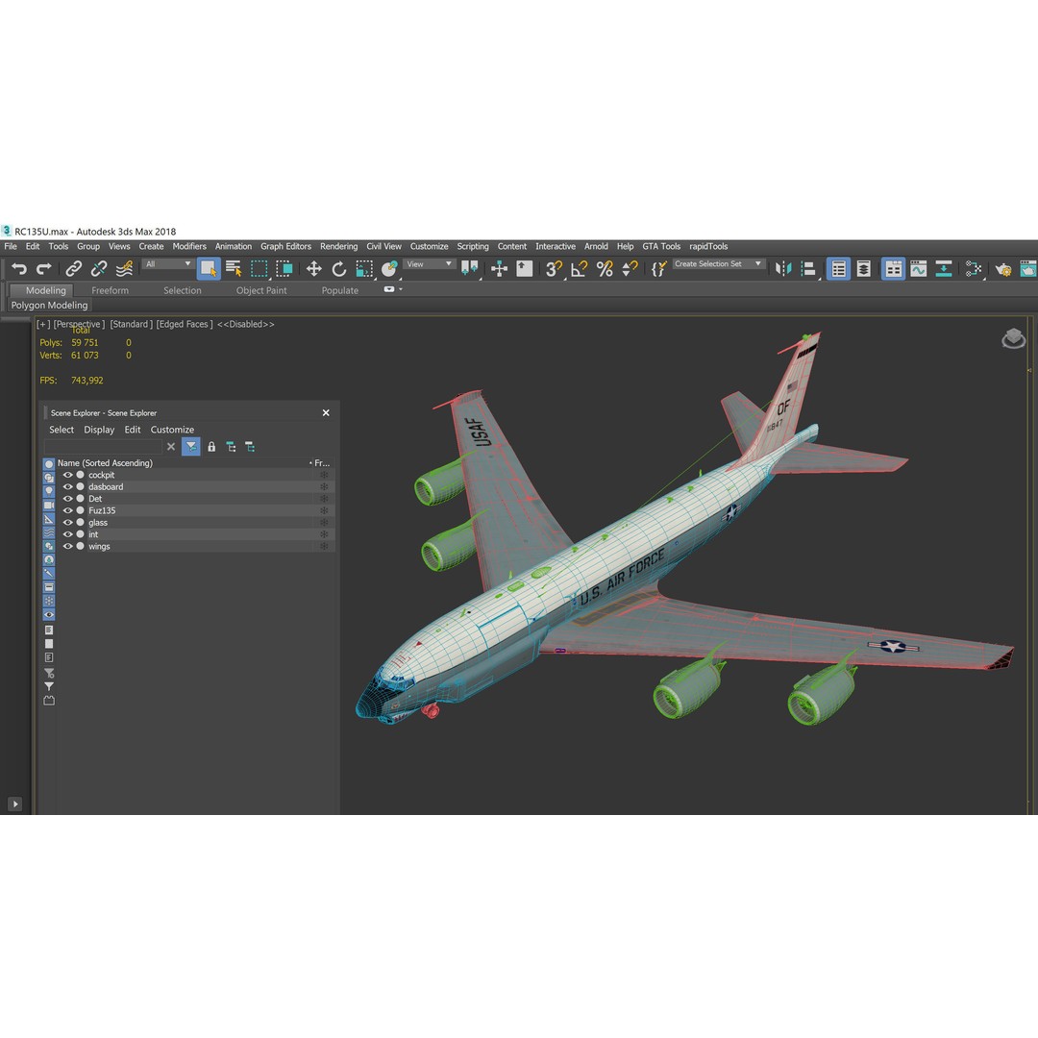Toggle the Scene Explorer toolbar button

(x=839, y=269)
